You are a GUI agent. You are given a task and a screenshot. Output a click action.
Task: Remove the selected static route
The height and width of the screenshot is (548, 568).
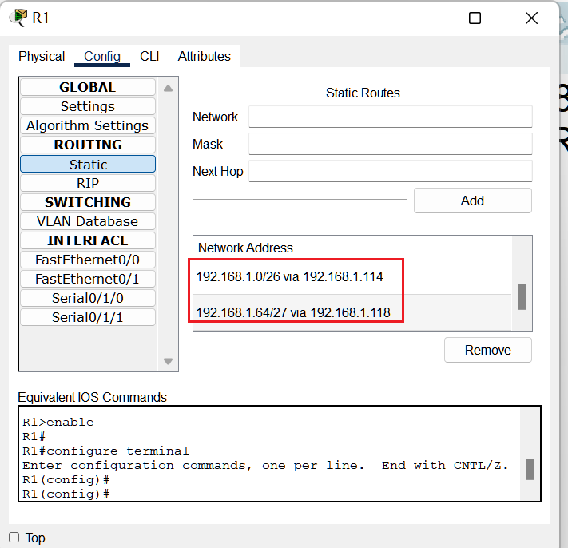coord(488,350)
